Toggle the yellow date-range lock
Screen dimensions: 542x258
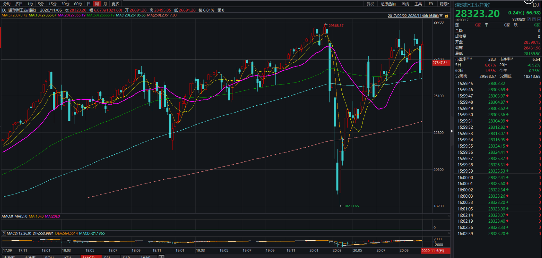[447, 16]
